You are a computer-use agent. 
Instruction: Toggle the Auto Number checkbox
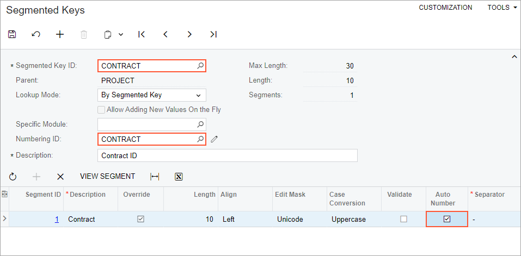coord(447,219)
